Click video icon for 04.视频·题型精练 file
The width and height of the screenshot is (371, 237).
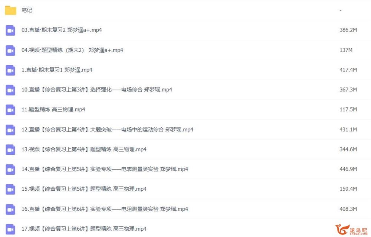point(10,50)
